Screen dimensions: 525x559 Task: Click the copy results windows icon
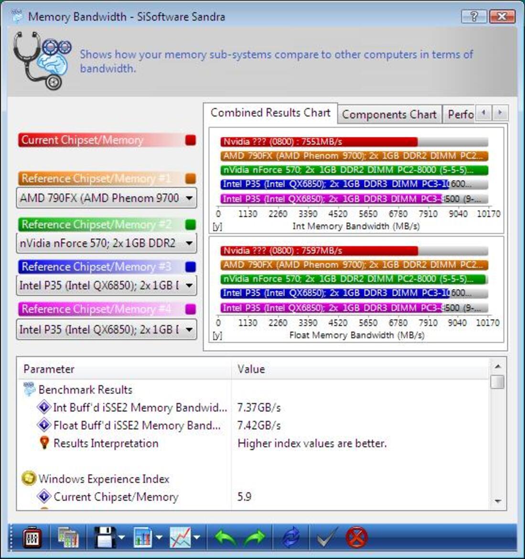click(68, 537)
